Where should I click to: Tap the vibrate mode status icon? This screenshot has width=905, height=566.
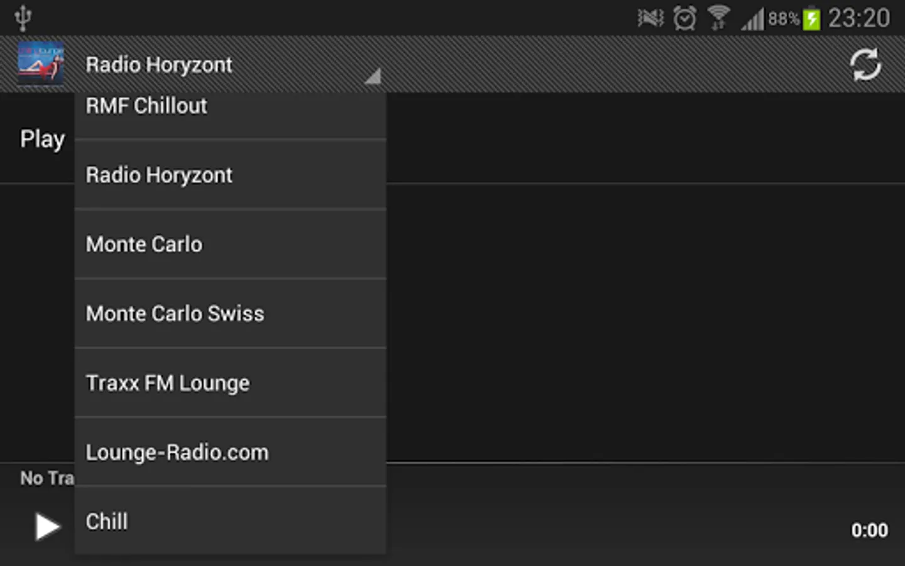click(650, 18)
